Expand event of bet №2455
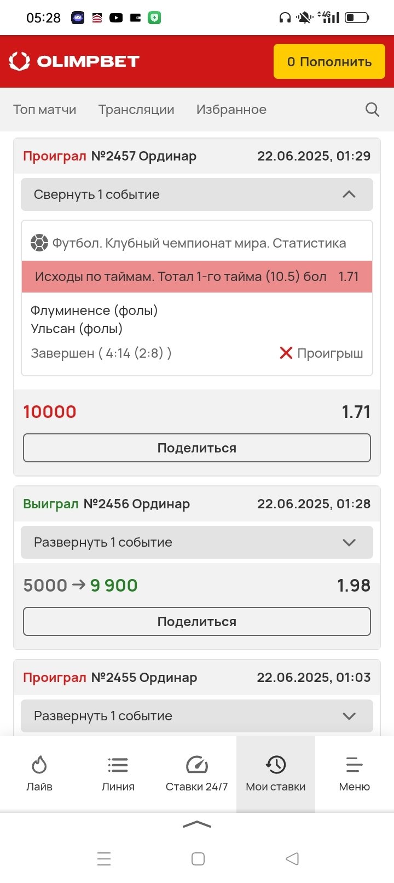The image size is (394, 883). [197, 716]
